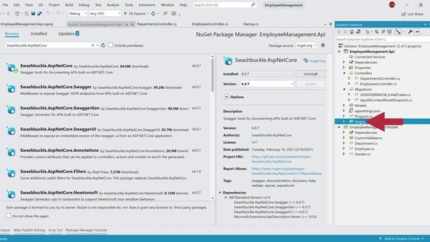Click Solution Explorer Home icon

click(352, 32)
